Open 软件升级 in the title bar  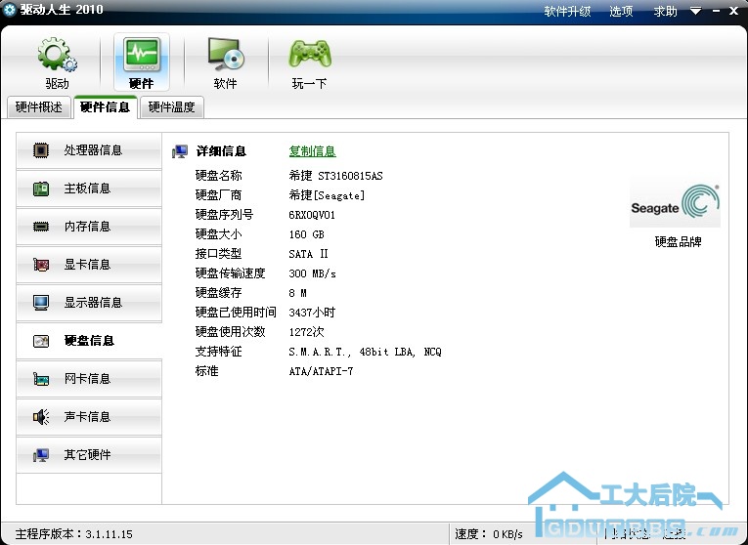[x=567, y=11]
